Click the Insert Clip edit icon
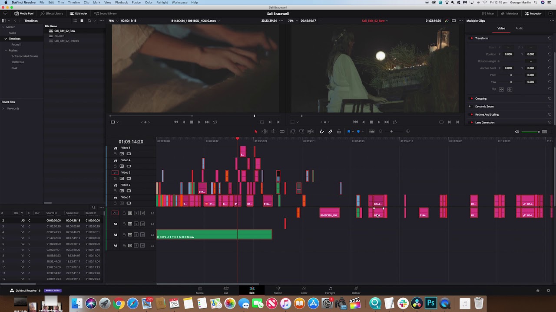The height and width of the screenshot is (312, 556). click(293, 131)
